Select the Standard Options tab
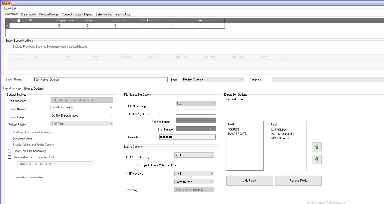The image size is (384, 204). pyautogui.click(x=235, y=99)
